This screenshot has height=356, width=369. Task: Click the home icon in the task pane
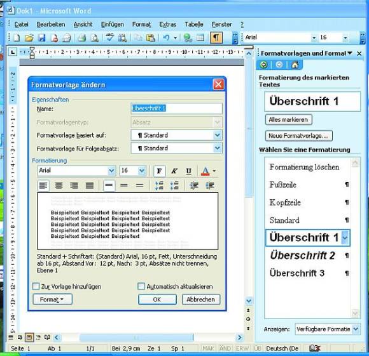[295, 65]
